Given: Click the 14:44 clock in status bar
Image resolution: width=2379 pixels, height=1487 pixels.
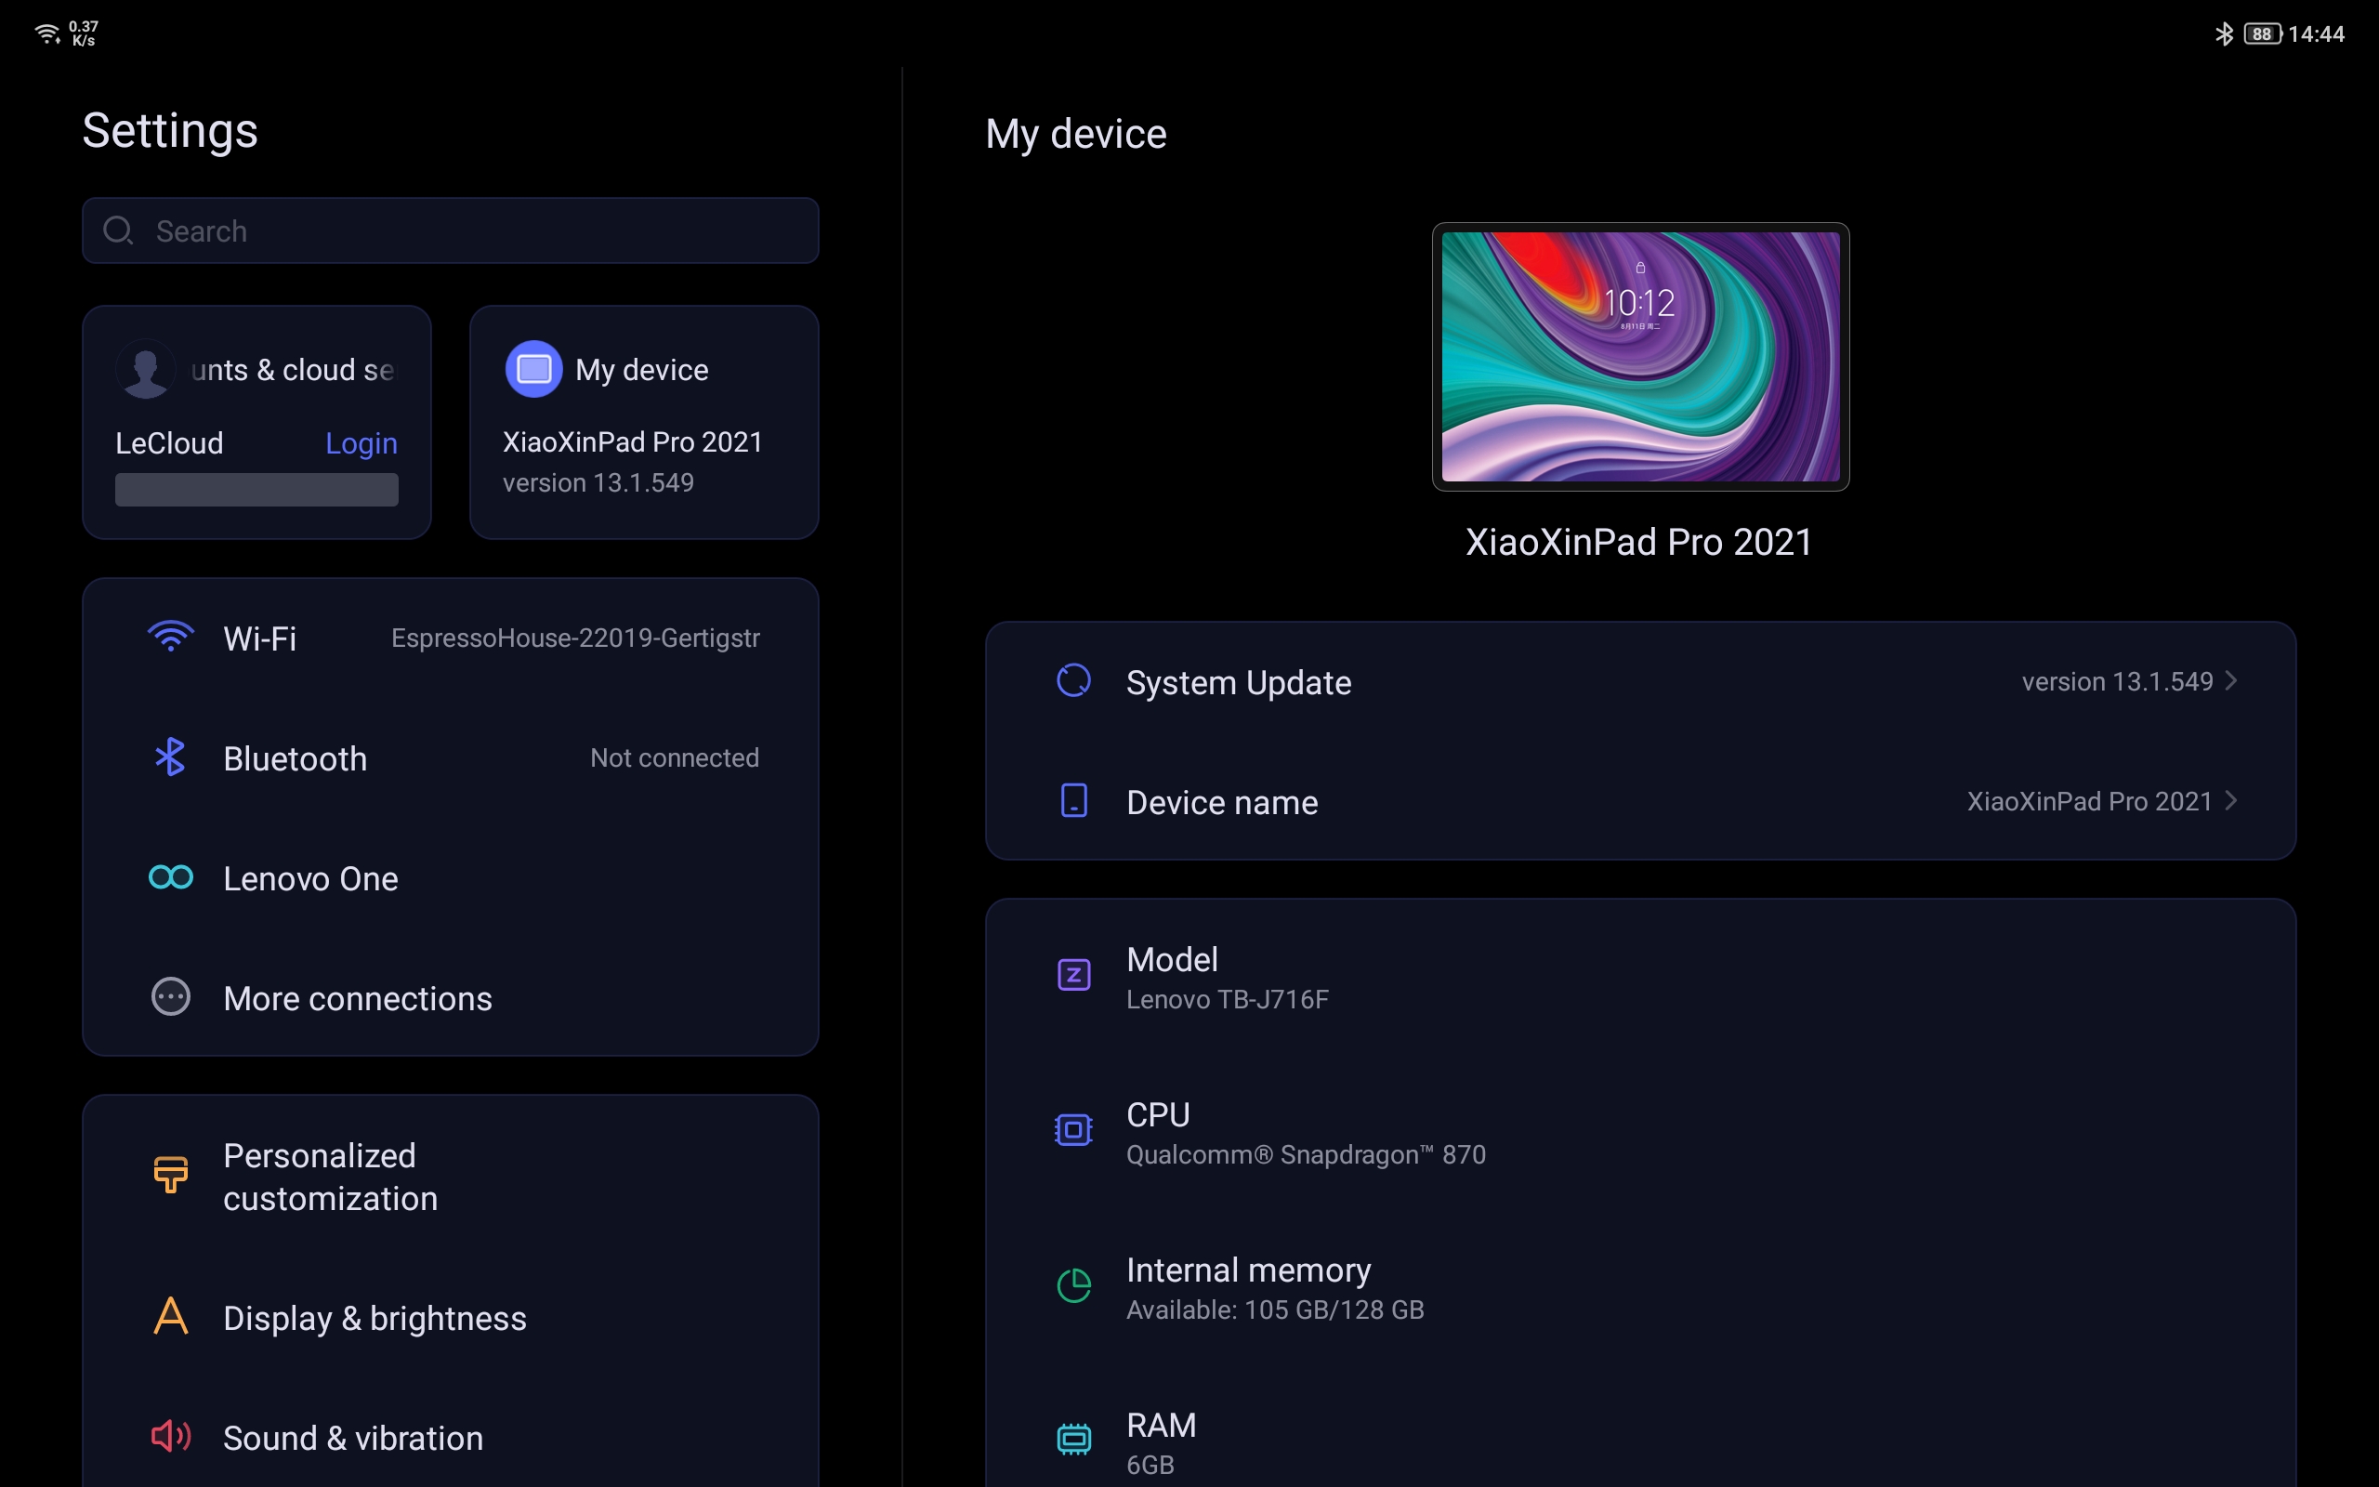Looking at the screenshot, I should tap(2316, 34).
